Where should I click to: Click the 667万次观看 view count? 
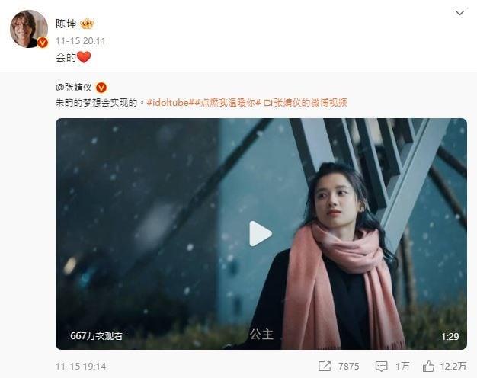pos(97,335)
